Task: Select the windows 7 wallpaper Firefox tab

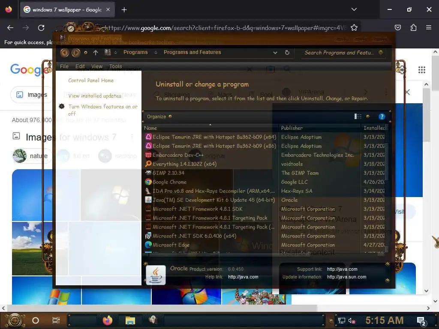Action: (67, 10)
